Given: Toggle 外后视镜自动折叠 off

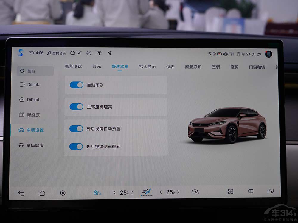Looking at the screenshot, I should click(x=76, y=129).
